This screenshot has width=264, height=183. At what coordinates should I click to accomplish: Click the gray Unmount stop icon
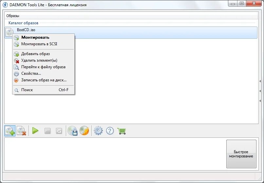tap(47, 131)
